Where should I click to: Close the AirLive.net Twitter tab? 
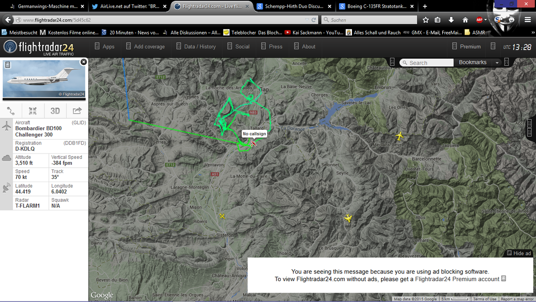165,7
